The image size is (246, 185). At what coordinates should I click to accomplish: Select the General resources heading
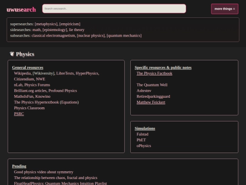pos(28,68)
